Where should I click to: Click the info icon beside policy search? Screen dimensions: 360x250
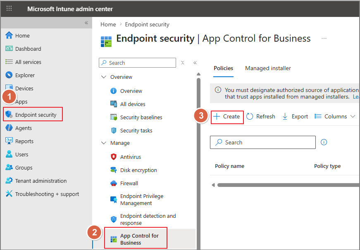pos(324,142)
